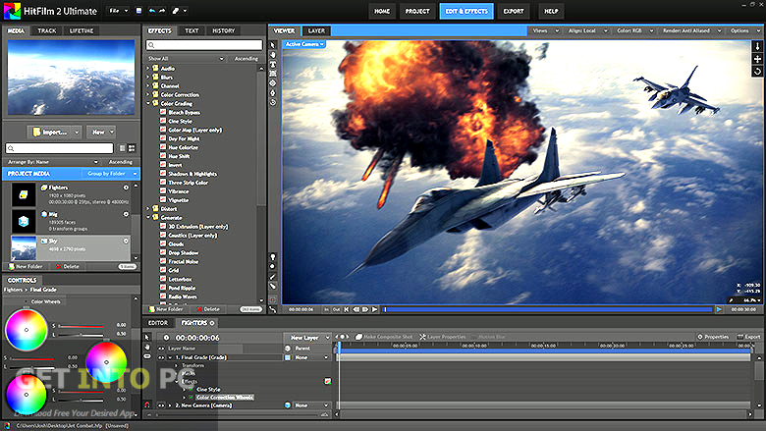This screenshot has width=766, height=431.
Task: Toggle Motion Blur in timeline toolbar
Action: (x=488, y=337)
